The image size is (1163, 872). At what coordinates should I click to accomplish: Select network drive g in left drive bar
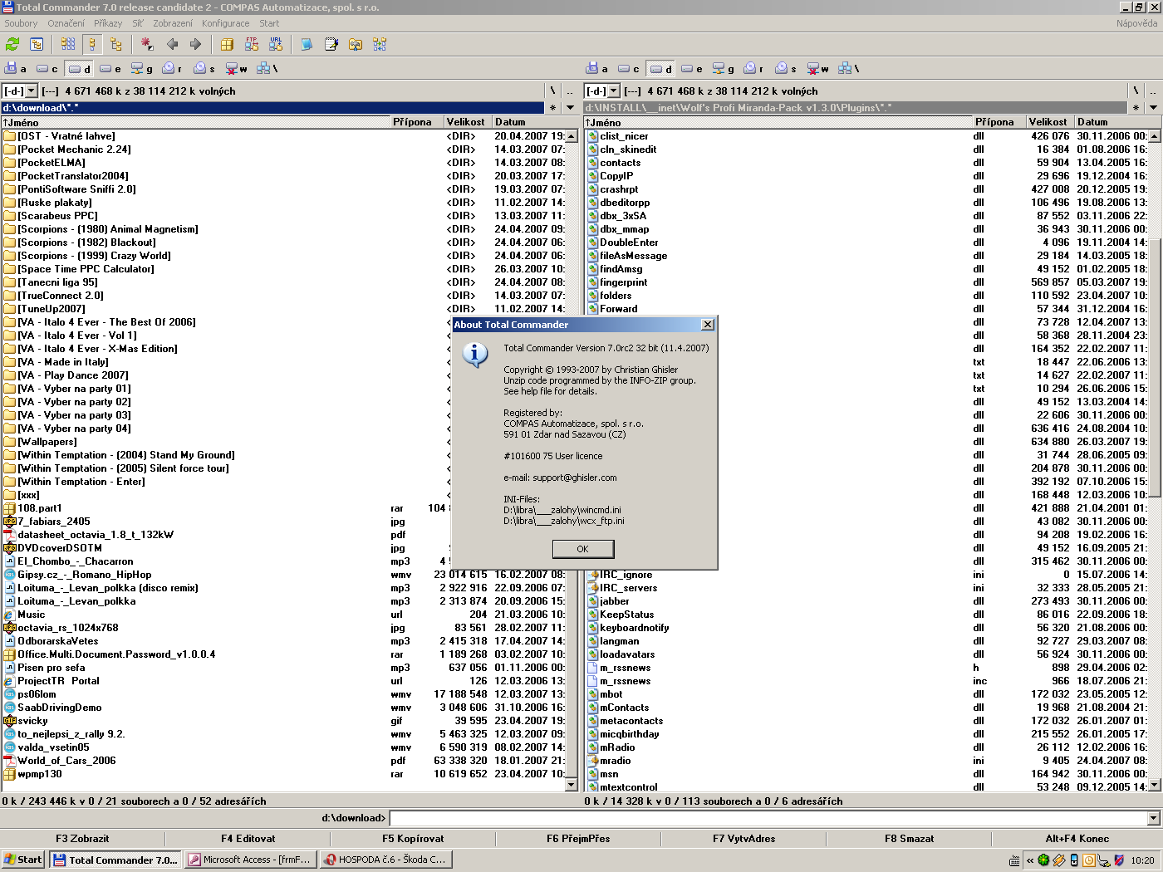(142, 69)
